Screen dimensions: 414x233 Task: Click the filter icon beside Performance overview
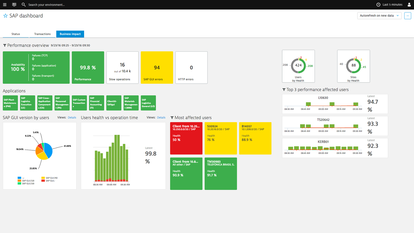click(4, 45)
